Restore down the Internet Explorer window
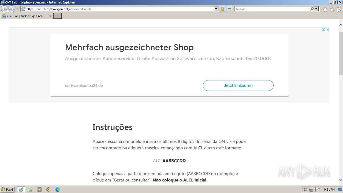The height and width of the screenshot is (193, 343). (335, 2)
